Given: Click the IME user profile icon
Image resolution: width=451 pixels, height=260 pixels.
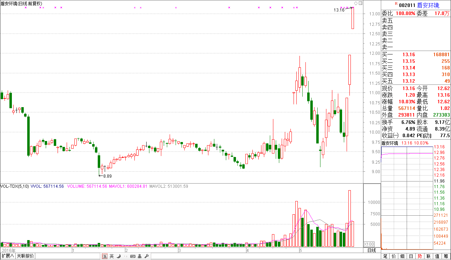Looking at the screenshot, I should coord(140,256).
